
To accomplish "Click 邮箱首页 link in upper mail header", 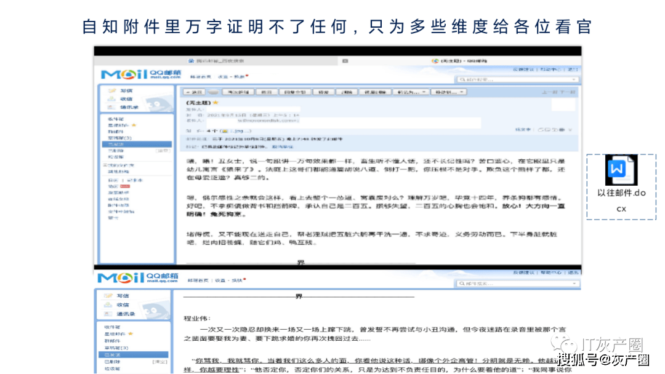I will (201, 77).
